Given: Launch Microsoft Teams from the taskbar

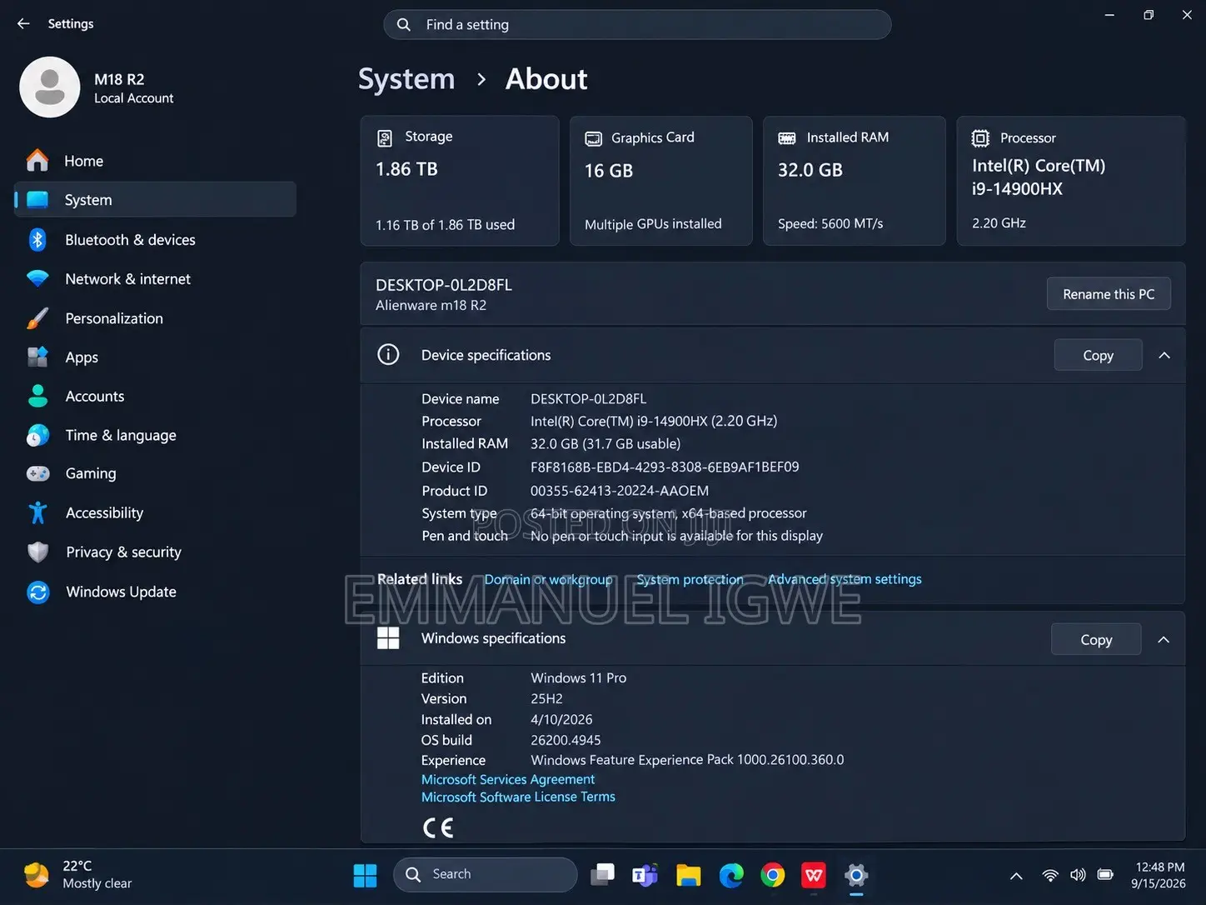Looking at the screenshot, I should point(645,875).
